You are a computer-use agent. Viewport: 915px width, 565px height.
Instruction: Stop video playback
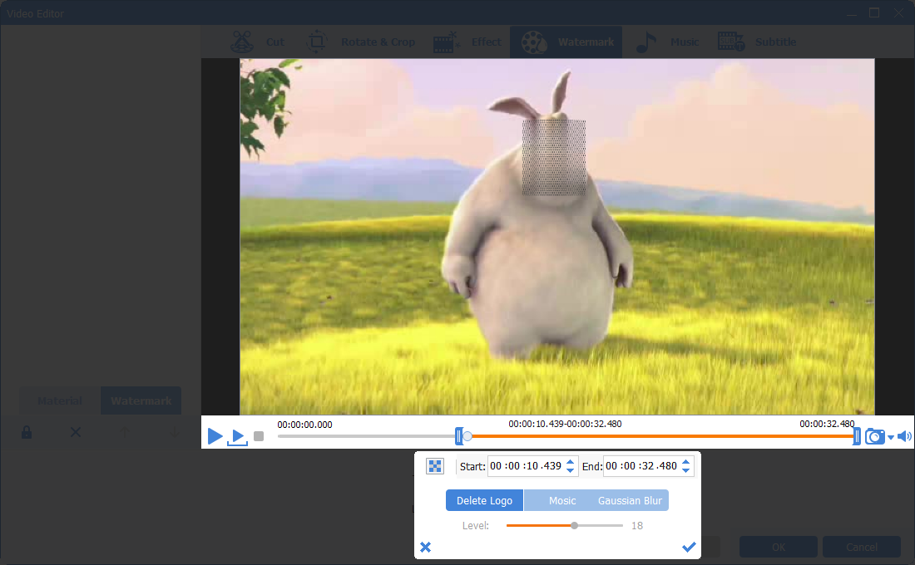[259, 436]
